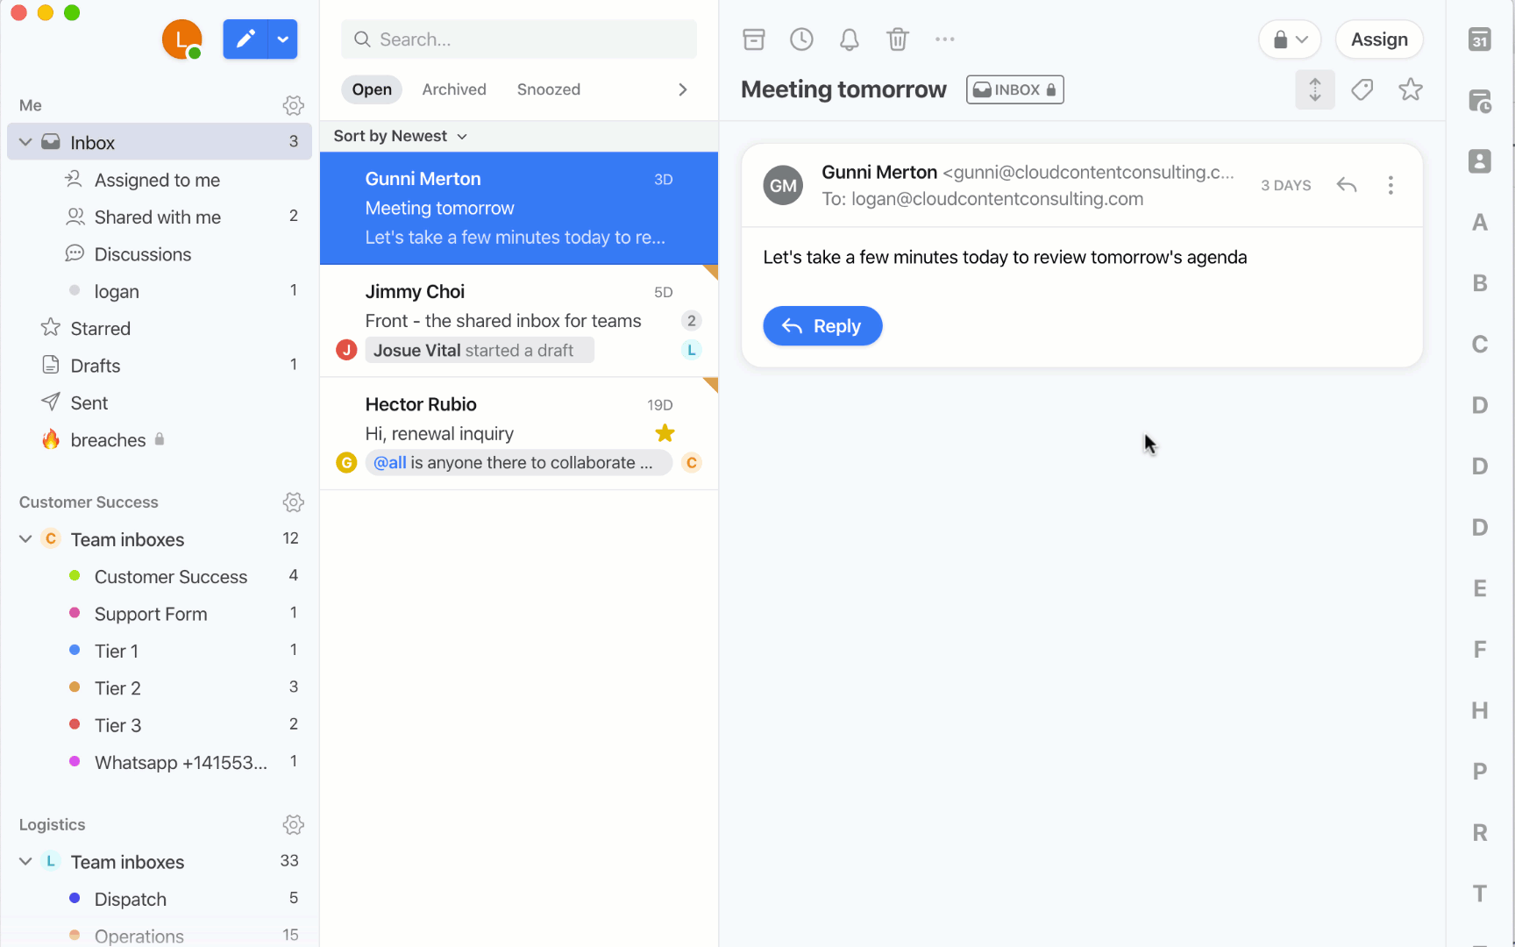
Task: Click the Customer Success settings gear
Action: pyautogui.click(x=294, y=502)
